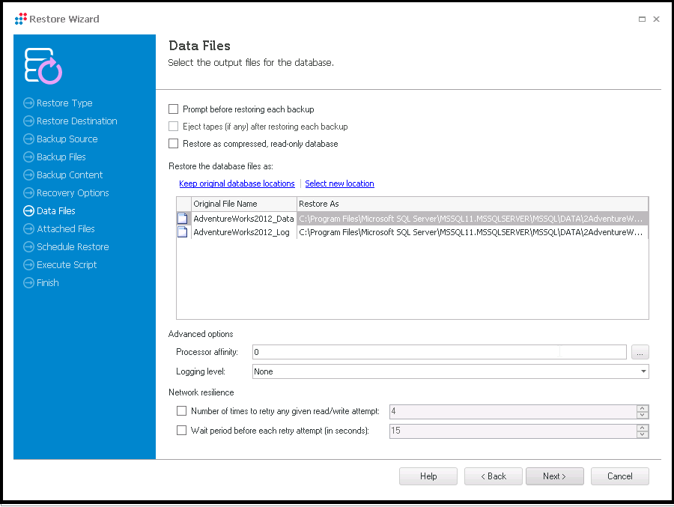Open the Logging level dropdown
The image size is (674, 507).
[643, 371]
